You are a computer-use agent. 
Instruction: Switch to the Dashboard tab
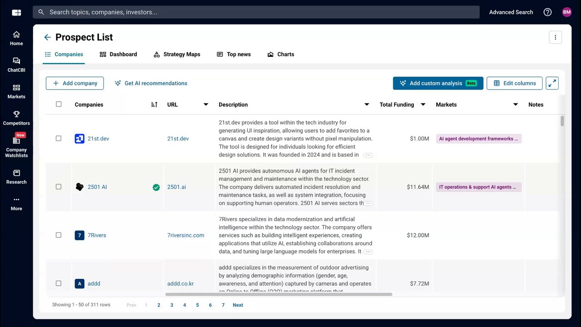[118, 54]
